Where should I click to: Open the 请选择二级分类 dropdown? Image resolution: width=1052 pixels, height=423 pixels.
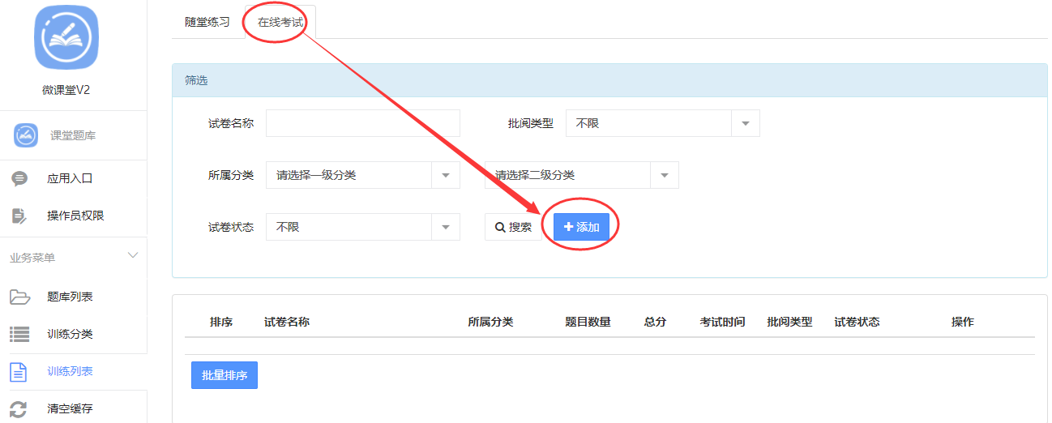[x=582, y=175]
